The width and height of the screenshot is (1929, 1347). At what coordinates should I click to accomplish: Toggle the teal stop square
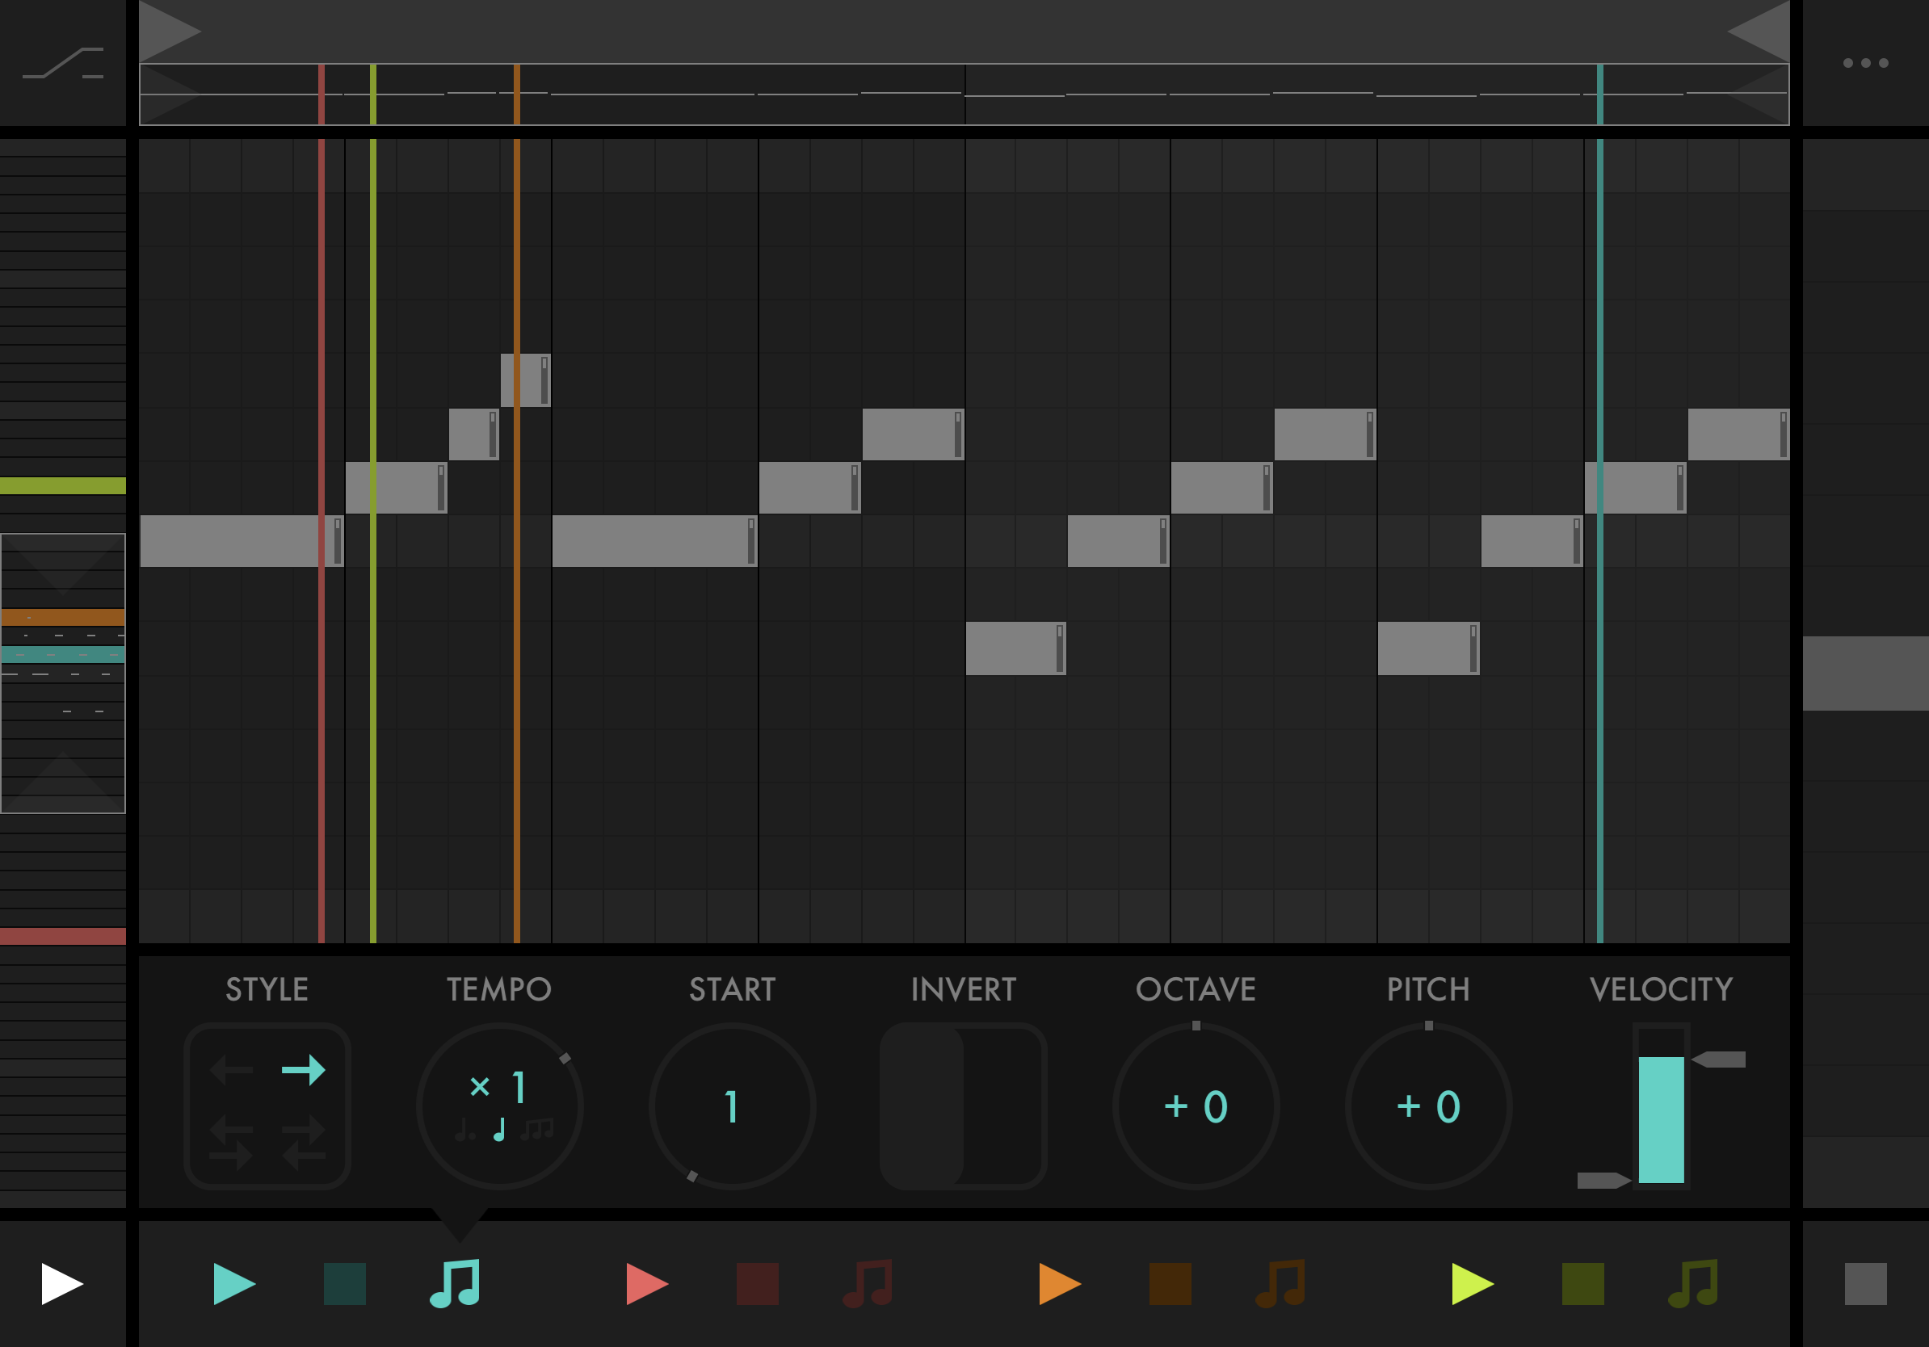tap(344, 1283)
